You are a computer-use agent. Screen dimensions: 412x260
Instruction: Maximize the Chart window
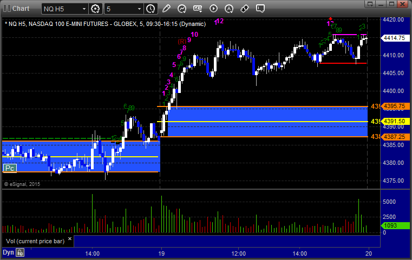(x=391, y=4)
